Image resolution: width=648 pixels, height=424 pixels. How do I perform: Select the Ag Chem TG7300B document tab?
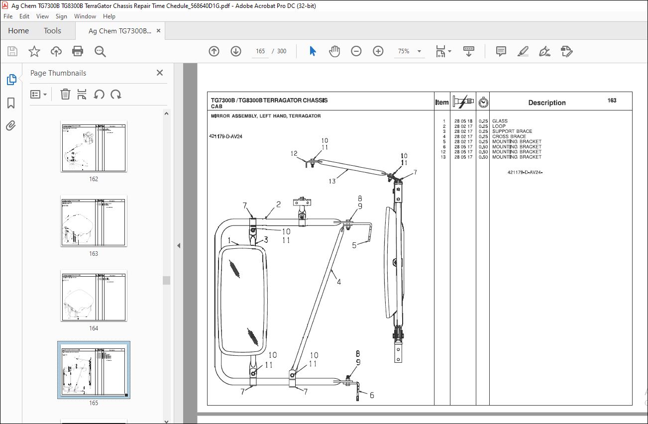[x=119, y=31]
